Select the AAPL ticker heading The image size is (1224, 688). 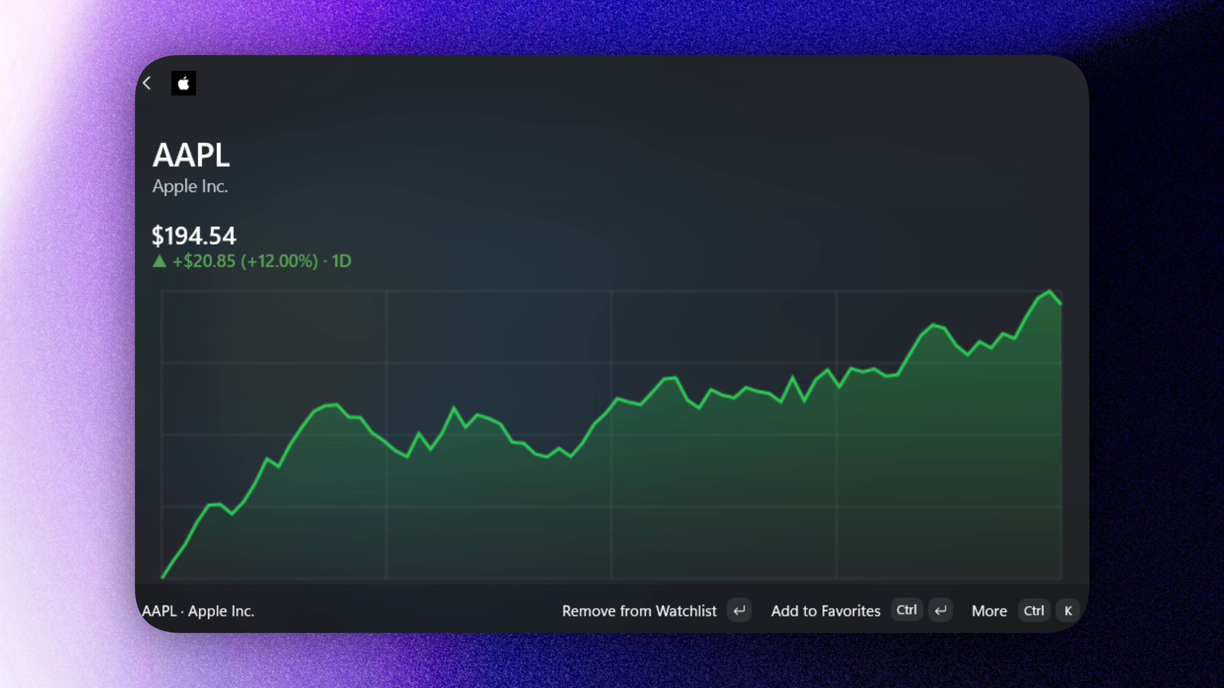click(191, 155)
